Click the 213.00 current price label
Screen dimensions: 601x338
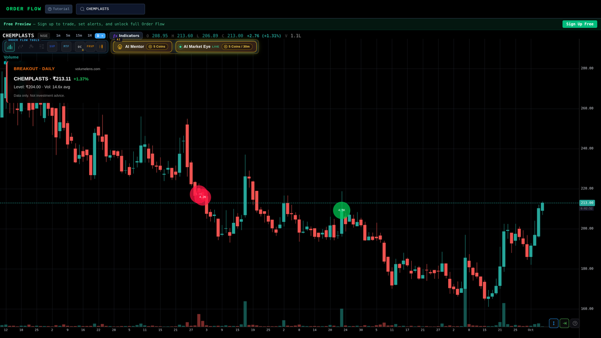587,203
